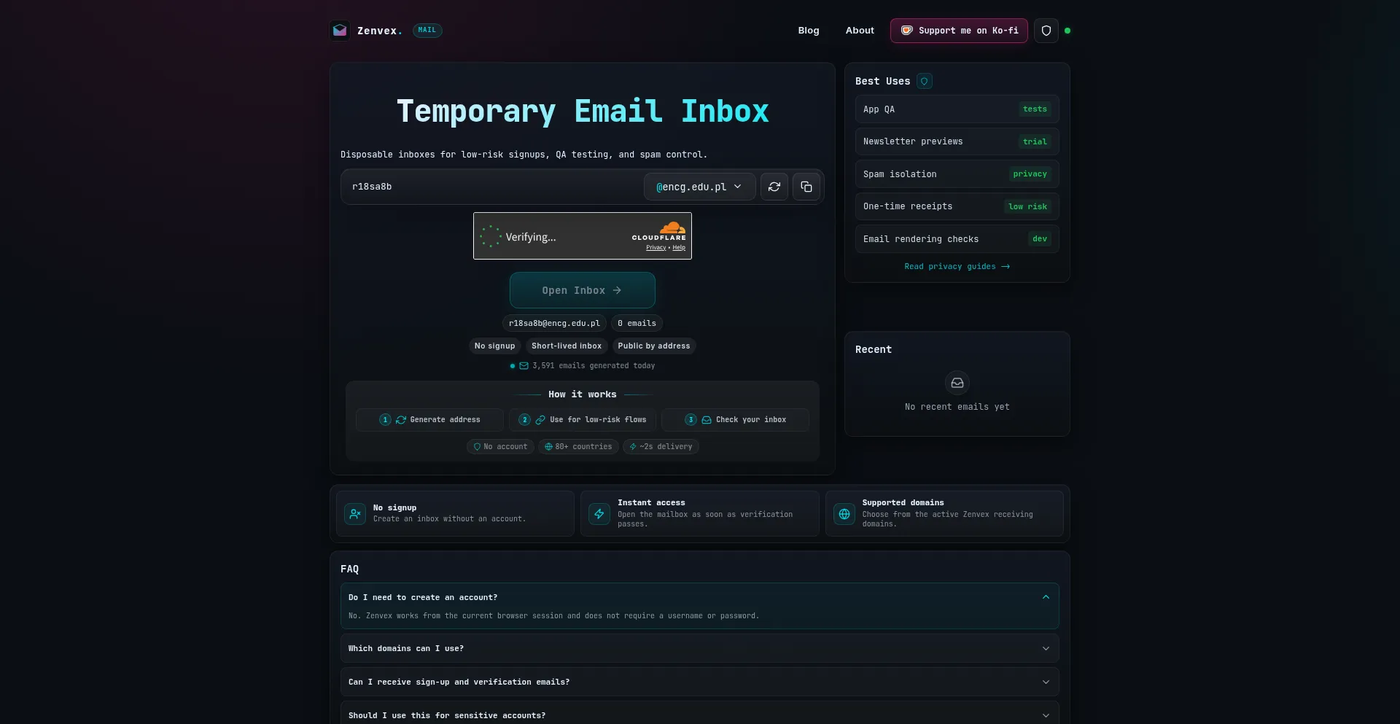This screenshot has height=724, width=1400.
Task: Click the privacy tag on Spam isolation
Action: 1030,174
